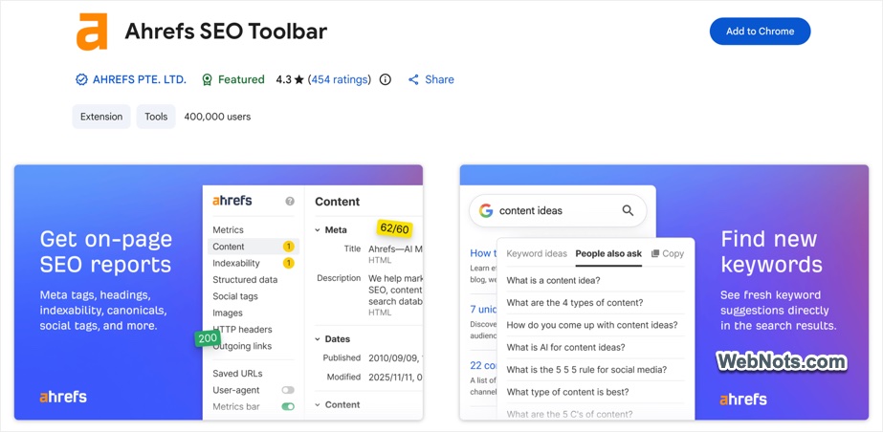Open Images in the sidebar
Image resolution: width=883 pixels, height=432 pixels.
click(x=228, y=313)
